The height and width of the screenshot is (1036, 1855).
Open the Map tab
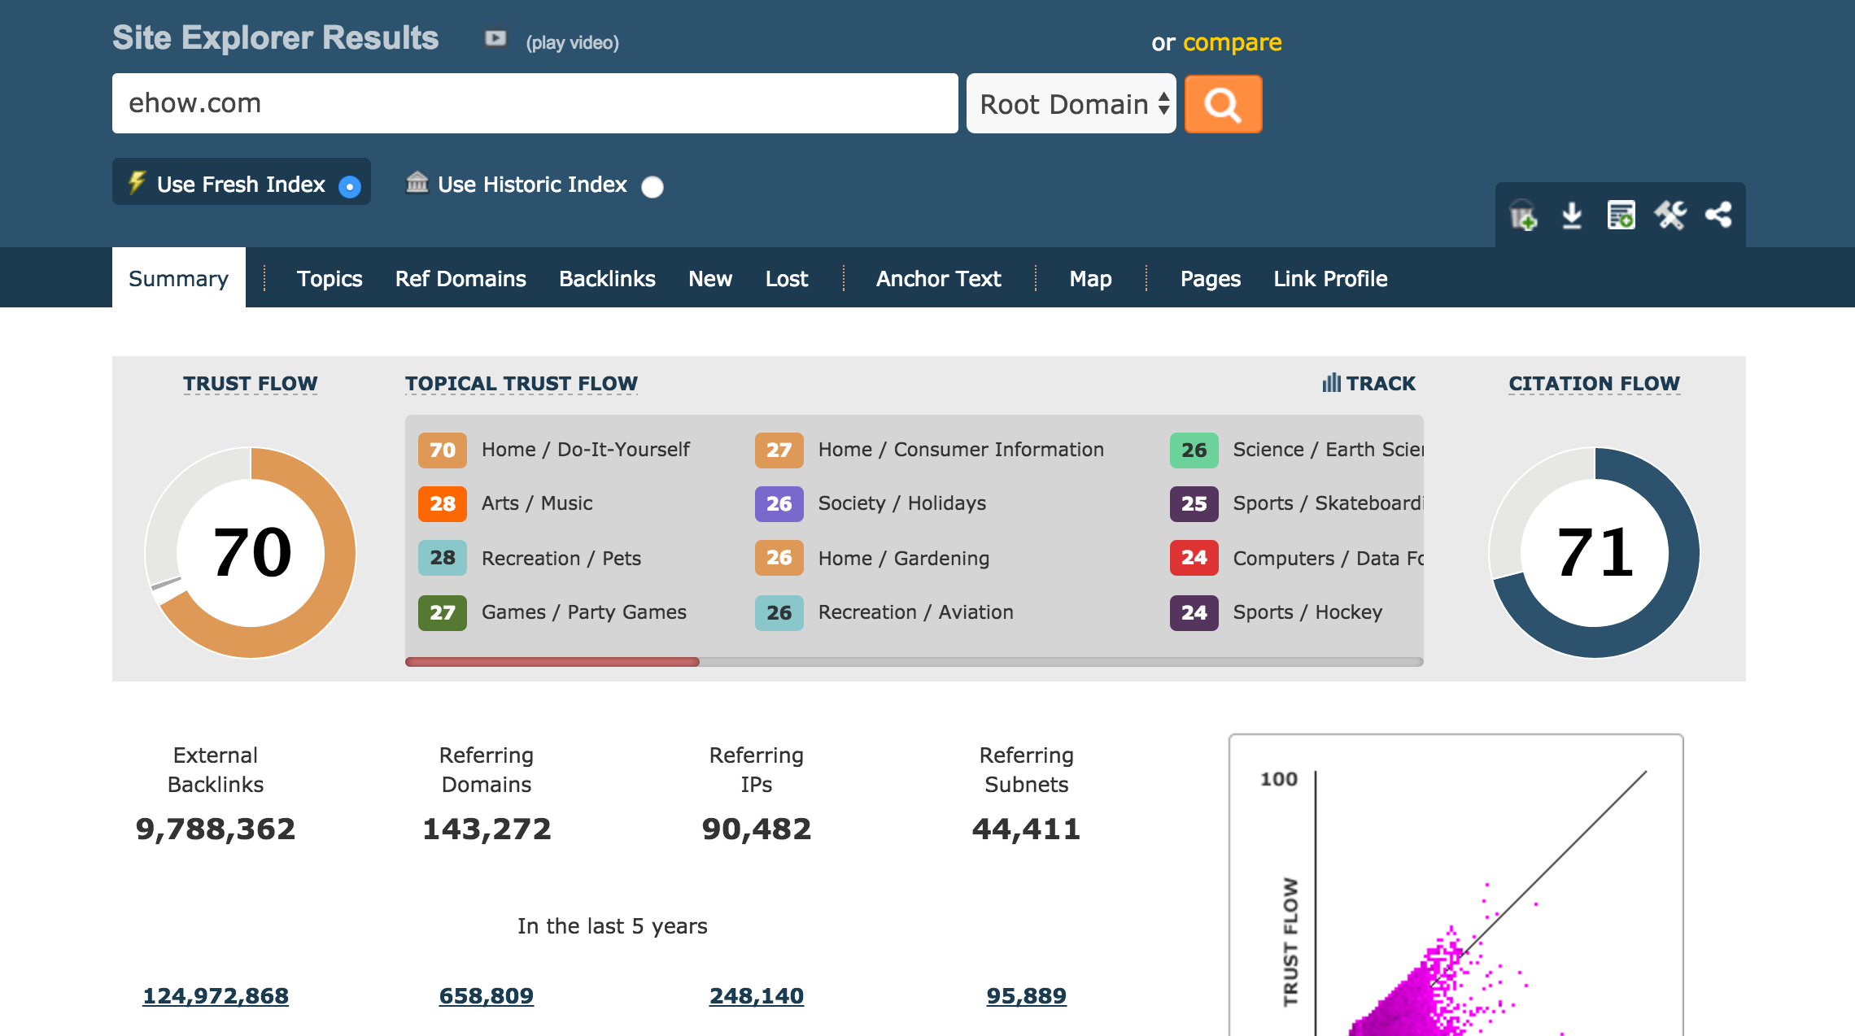[x=1090, y=278]
